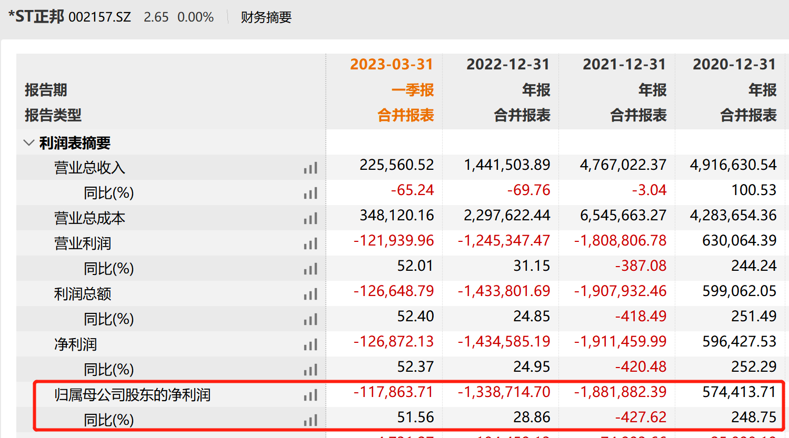Click the stock price 2.65
The image size is (789, 438).
156,17
